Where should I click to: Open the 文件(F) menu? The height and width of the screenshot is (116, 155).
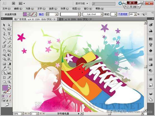pos(6,9)
